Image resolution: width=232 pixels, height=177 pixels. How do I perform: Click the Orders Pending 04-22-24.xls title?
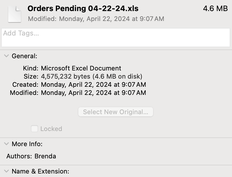(83, 9)
